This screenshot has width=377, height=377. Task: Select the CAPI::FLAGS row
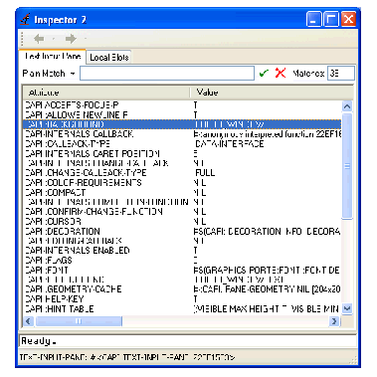182,261
